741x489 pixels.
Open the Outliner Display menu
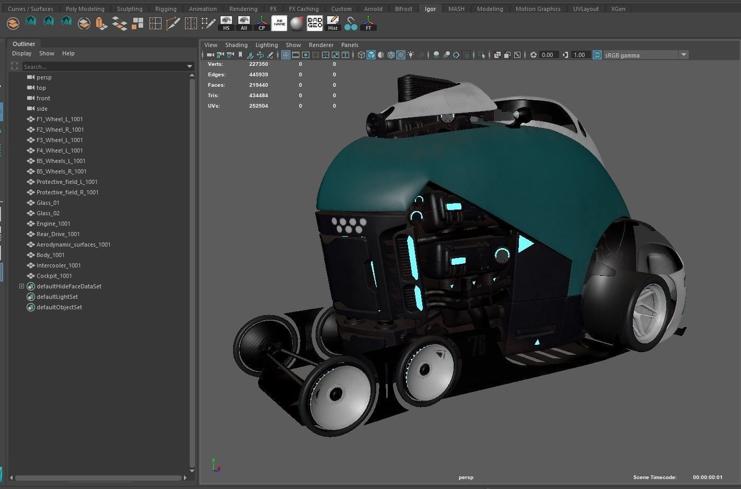(22, 53)
